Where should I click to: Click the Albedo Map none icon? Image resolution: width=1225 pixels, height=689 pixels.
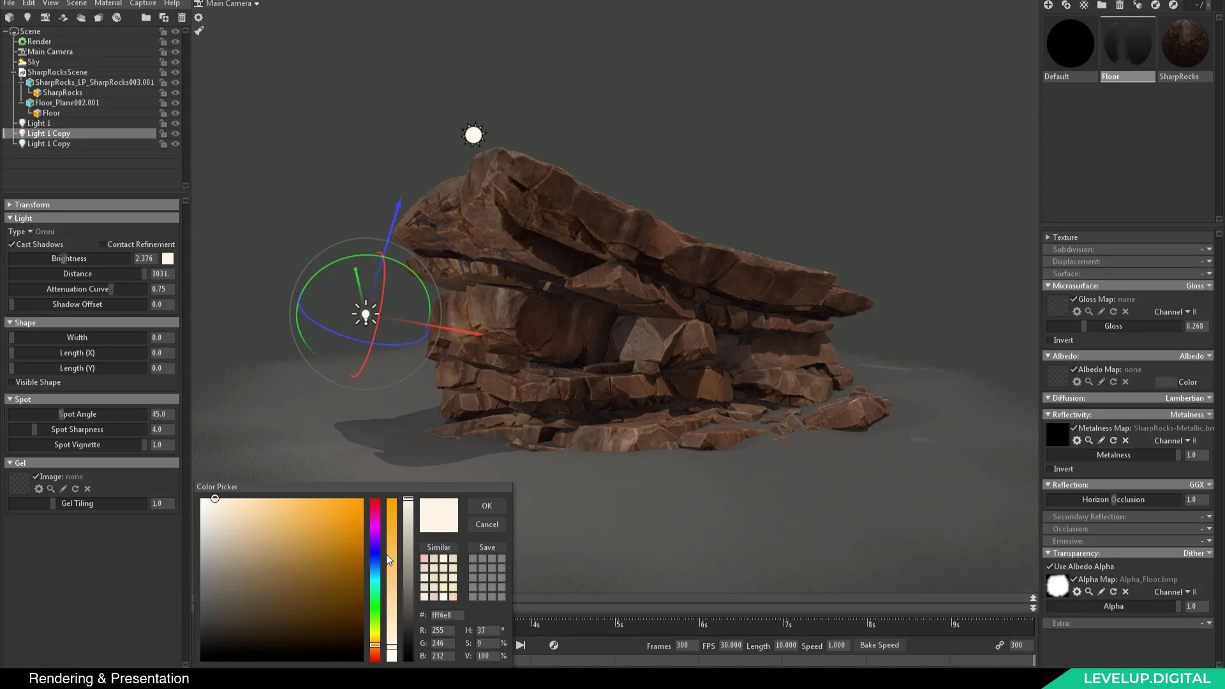tap(1058, 374)
